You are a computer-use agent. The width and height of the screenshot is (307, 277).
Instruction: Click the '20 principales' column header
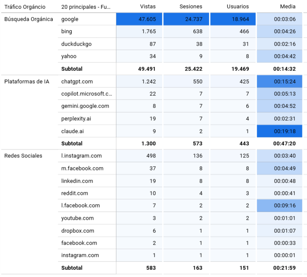click(x=86, y=7)
